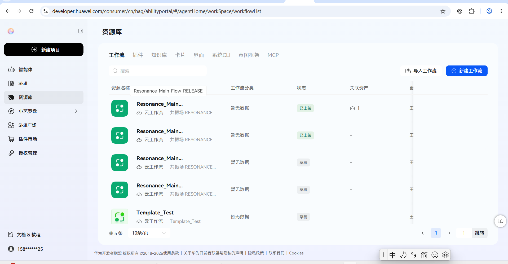Open the 联系我们 footer link
This screenshot has width=508, height=264.
[277, 253]
